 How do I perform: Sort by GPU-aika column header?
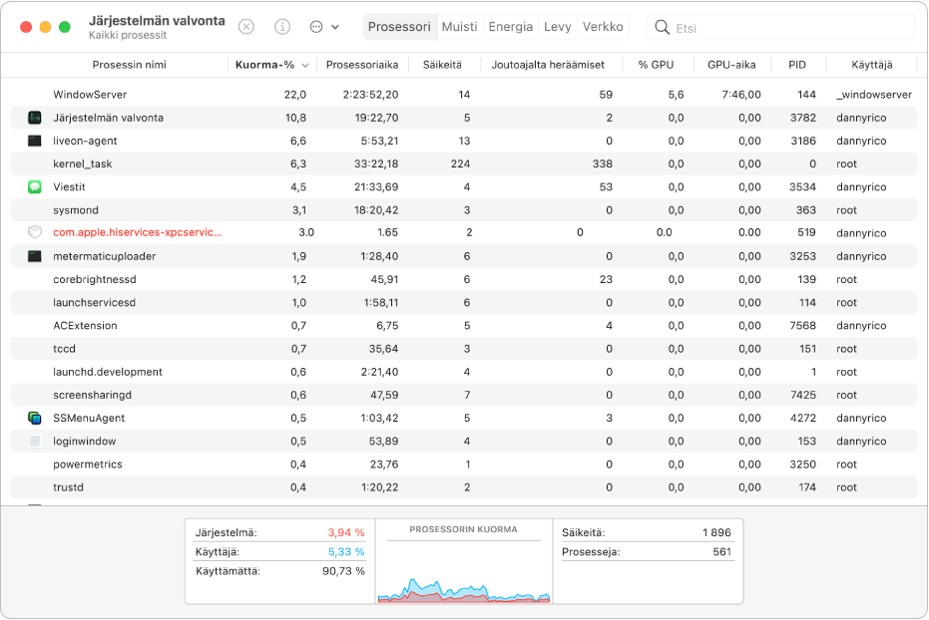point(731,65)
